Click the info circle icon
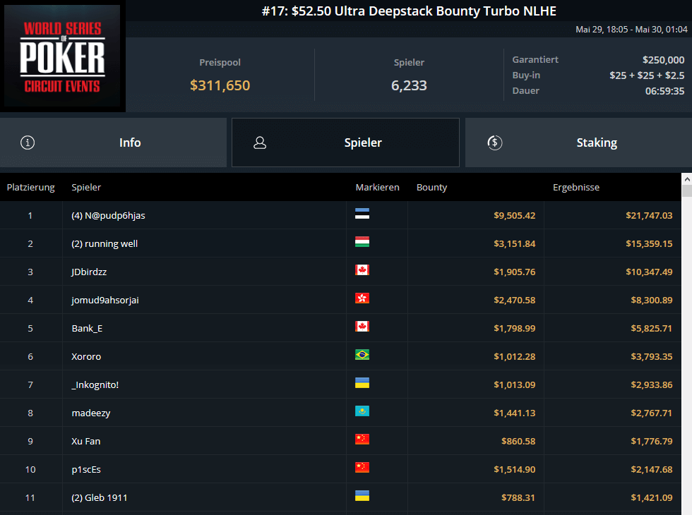The width and height of the screenshot is (692, 515). pyautogui.click(x=28, y=143)
